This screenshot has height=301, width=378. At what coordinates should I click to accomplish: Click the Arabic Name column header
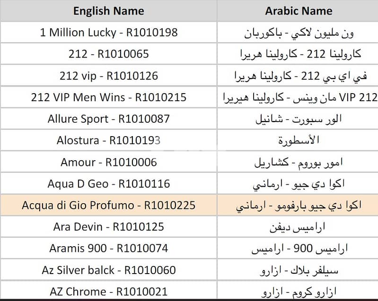click(298, 11)
